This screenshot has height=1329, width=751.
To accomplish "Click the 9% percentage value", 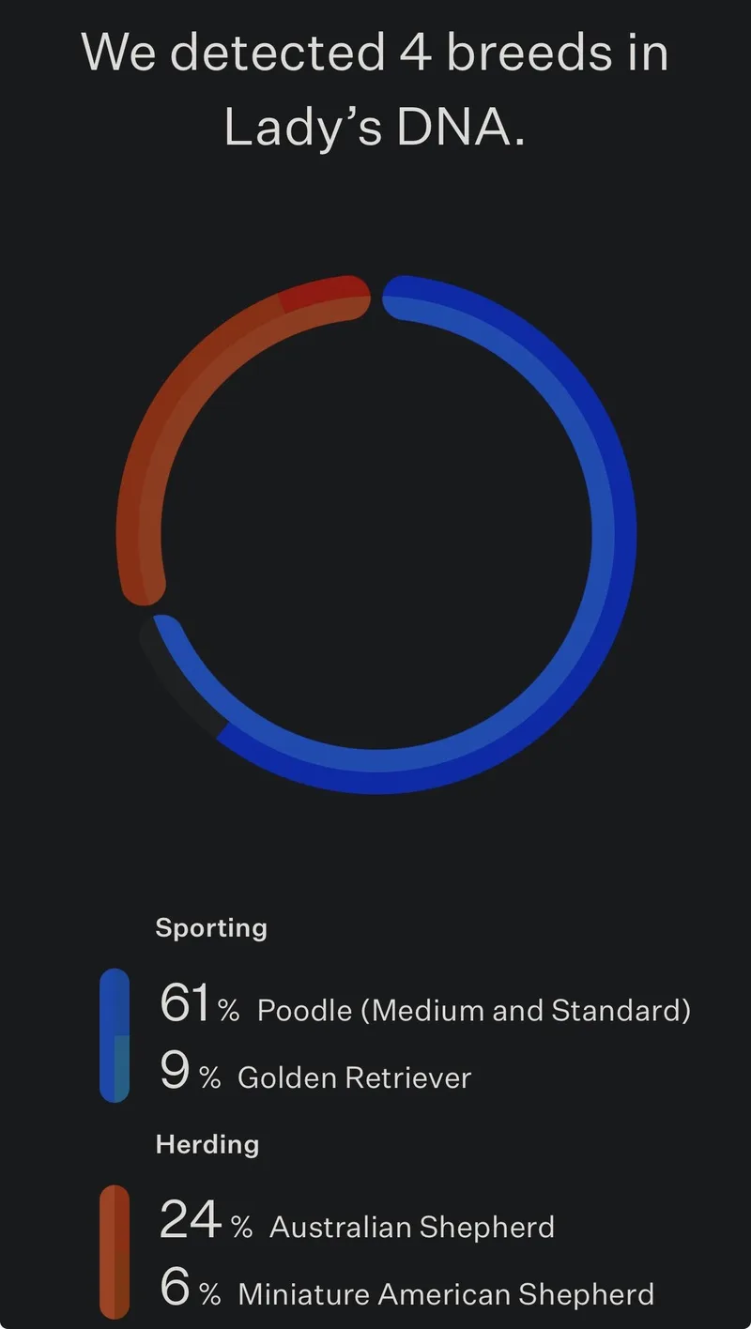I will (x=190, y=1072).
